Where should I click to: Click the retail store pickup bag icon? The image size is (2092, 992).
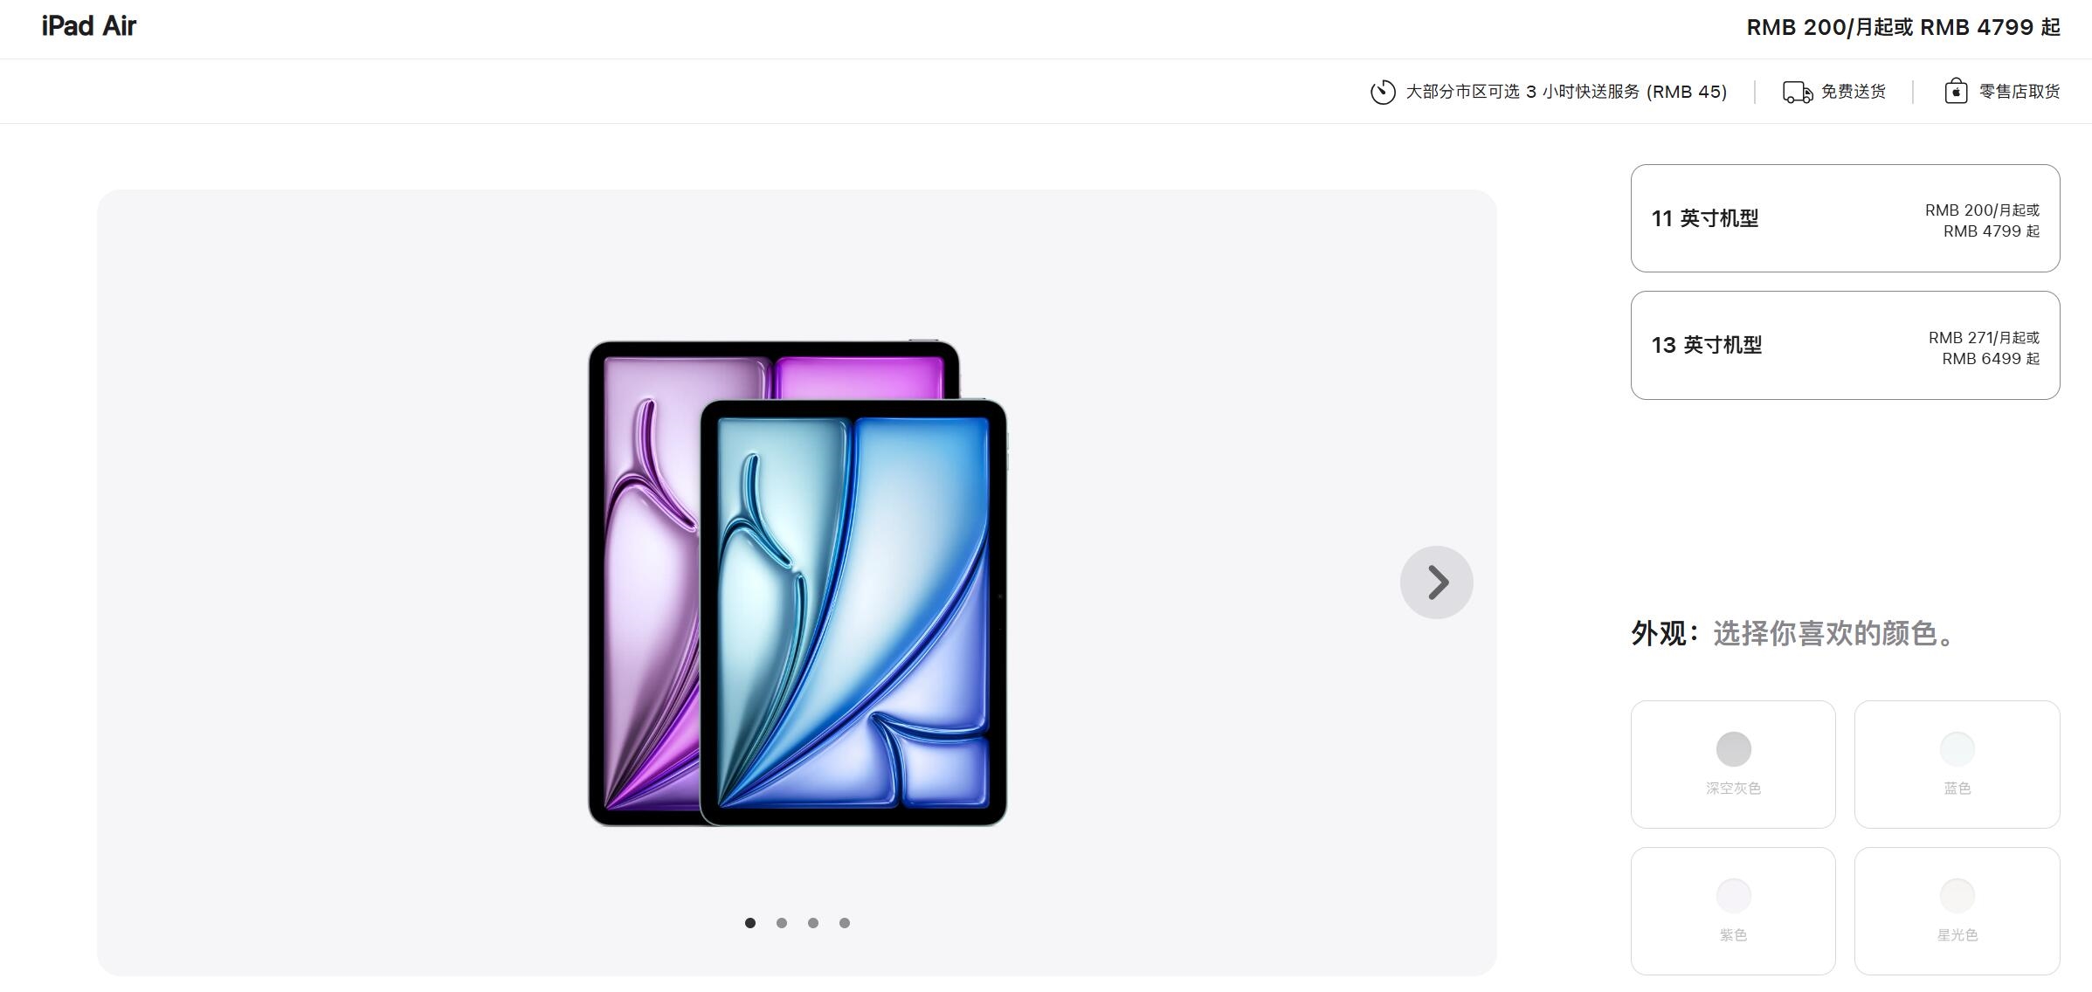coord(1956,91)
